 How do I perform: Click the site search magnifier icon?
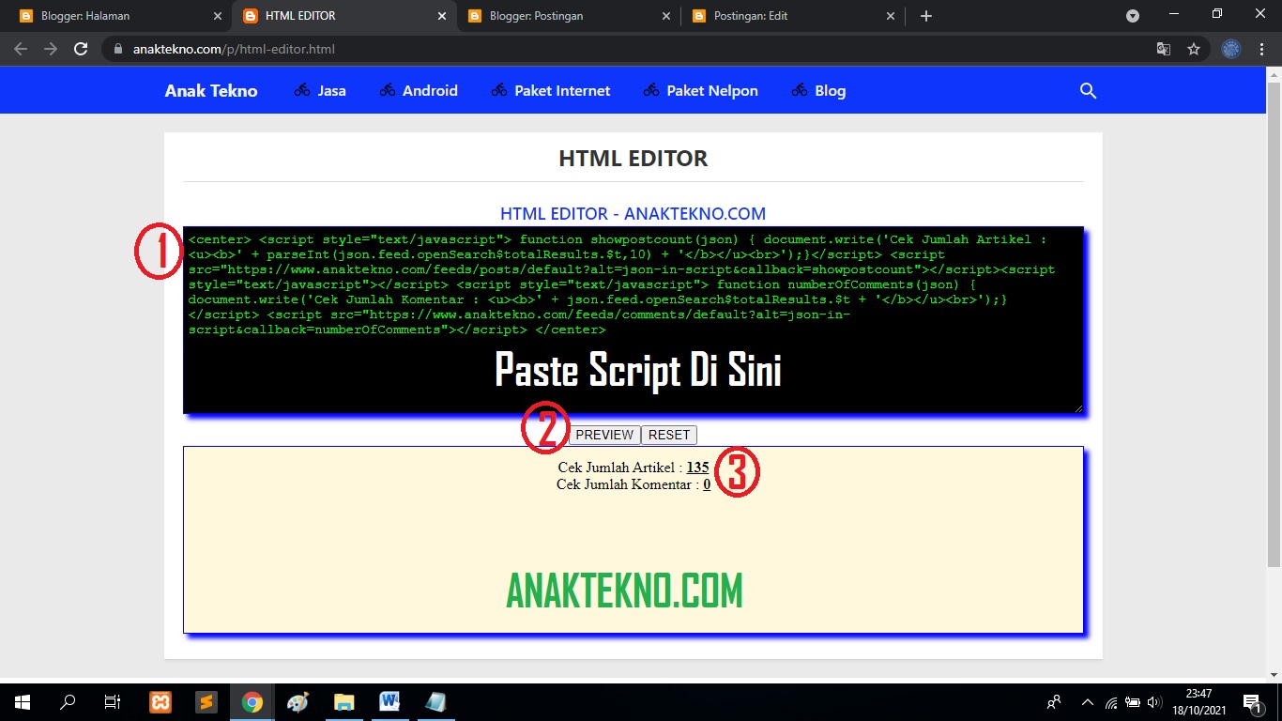(x=1088, y=91)
